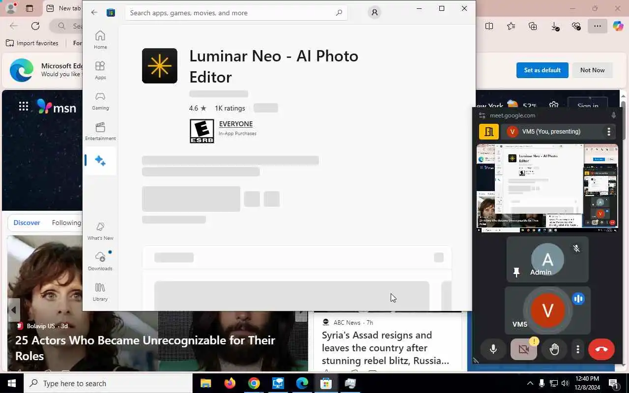Open Edge collections icon
This screenshot has width=629, height=393.
(533, 26)
